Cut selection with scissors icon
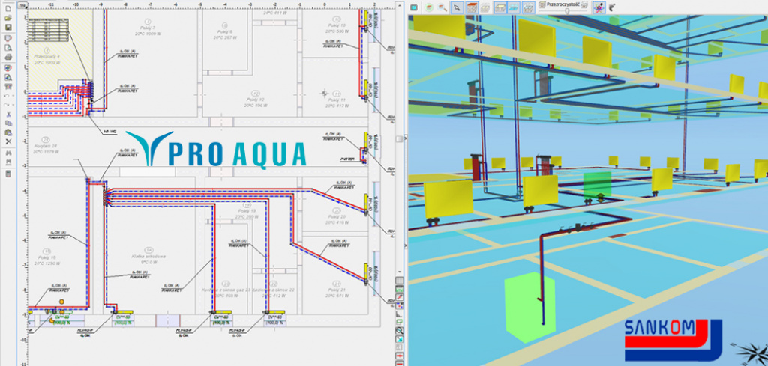Screen dimensions: 768x366 tap(8, 115)
